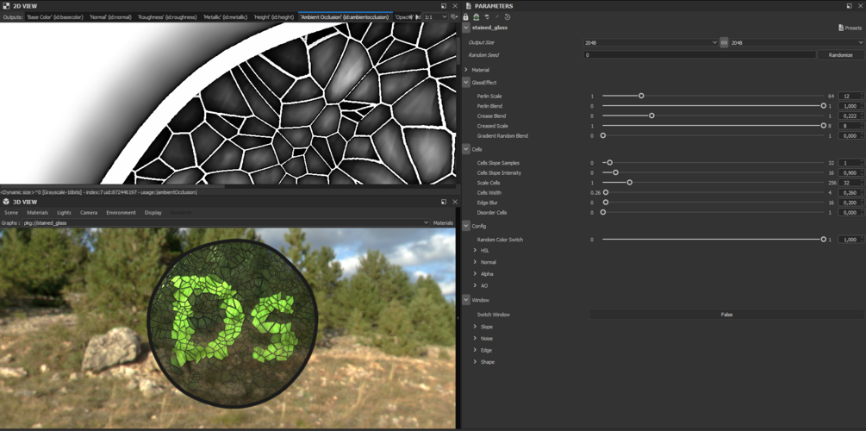This screenshot has width=866, height=431.
Task: Click the Materials button beside Graphs
Action: click(443, 222)
